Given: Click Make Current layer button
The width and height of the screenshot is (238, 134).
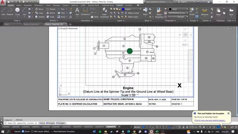Looking at the screenshot, I should (132, 13).
